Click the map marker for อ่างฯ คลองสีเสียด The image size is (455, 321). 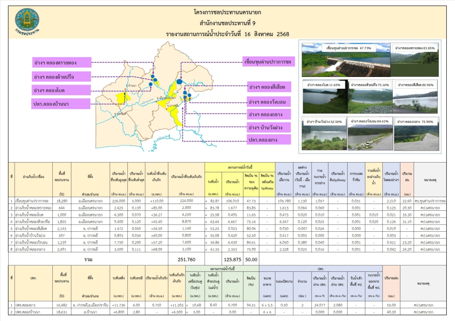(x=185, y=92)
